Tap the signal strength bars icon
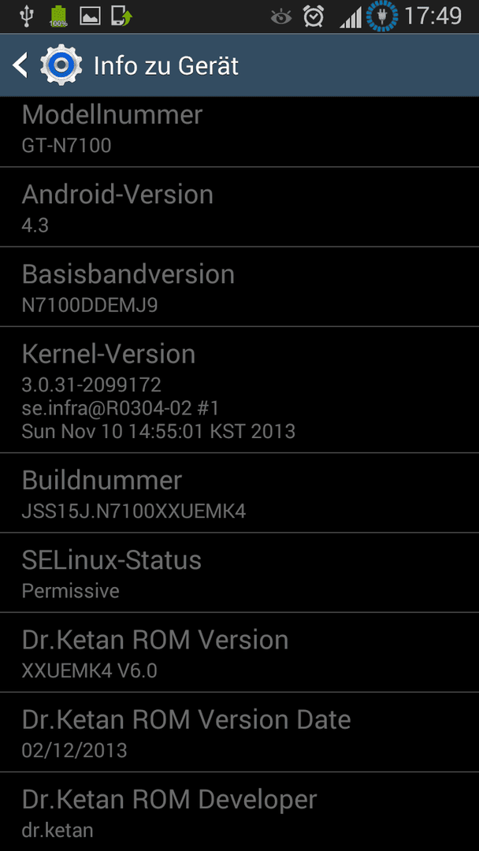479x851 pixels. 351,18
